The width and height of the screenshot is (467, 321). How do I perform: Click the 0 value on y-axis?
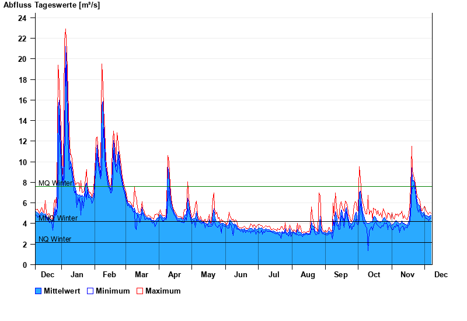(x=25, y=265)
